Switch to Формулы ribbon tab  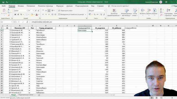[60, 6]
